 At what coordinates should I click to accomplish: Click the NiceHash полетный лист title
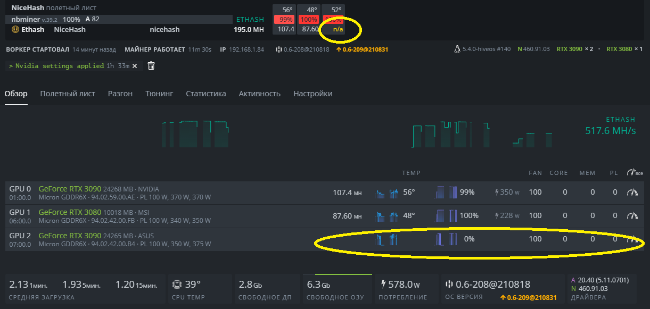(x=54, y=8)
